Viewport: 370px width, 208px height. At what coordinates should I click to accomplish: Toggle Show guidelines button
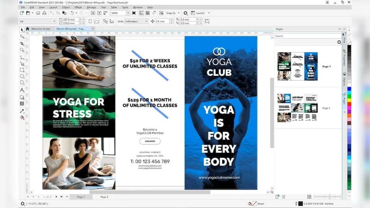154,13
